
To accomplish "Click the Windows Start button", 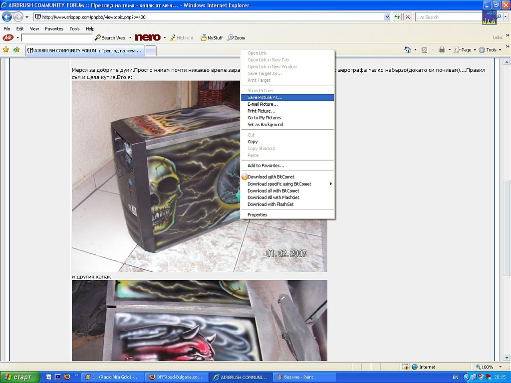I will coord(20,377).
